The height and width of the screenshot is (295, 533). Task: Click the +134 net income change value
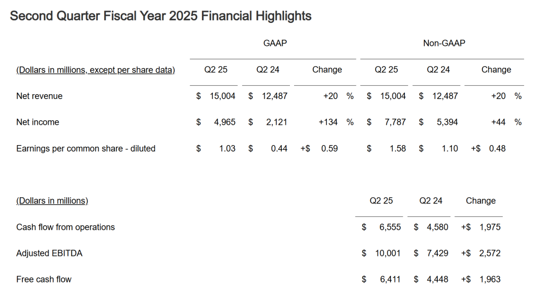click(328, 122)
